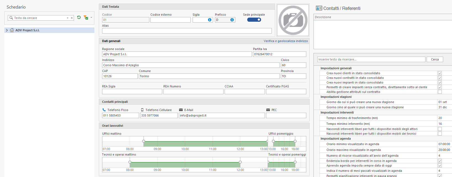
Task: Click the Contatti / Referenti contact card icon
Action: tap(319, 8)
